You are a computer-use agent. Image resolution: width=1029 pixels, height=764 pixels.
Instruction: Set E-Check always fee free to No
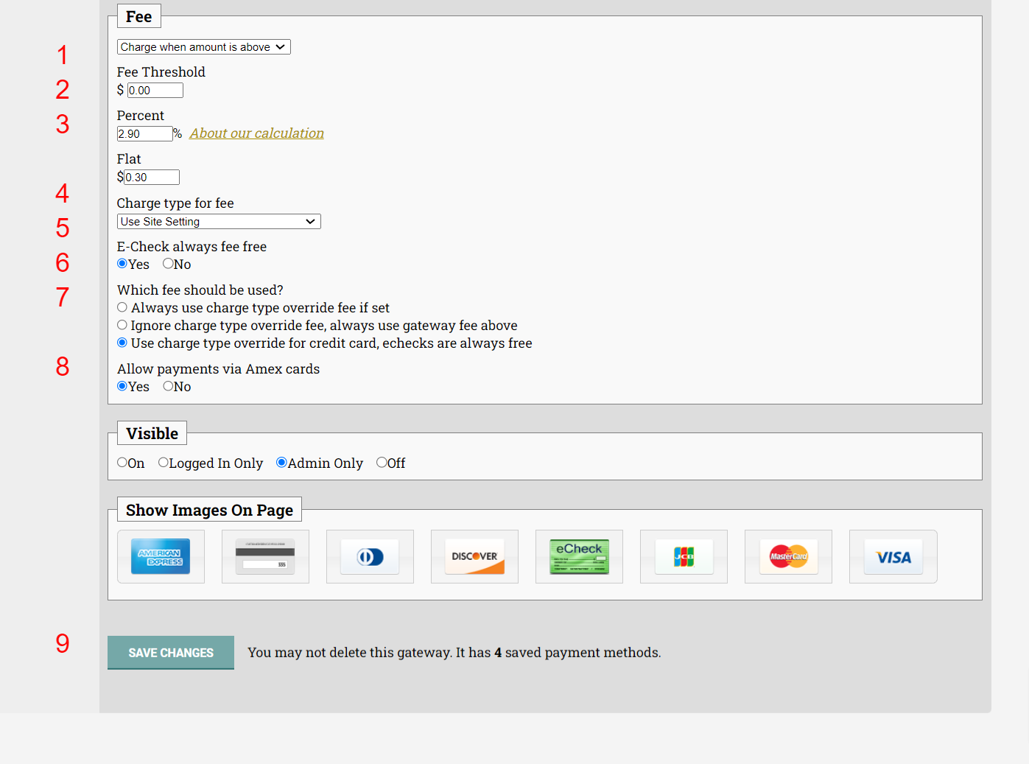pos(167,264)
